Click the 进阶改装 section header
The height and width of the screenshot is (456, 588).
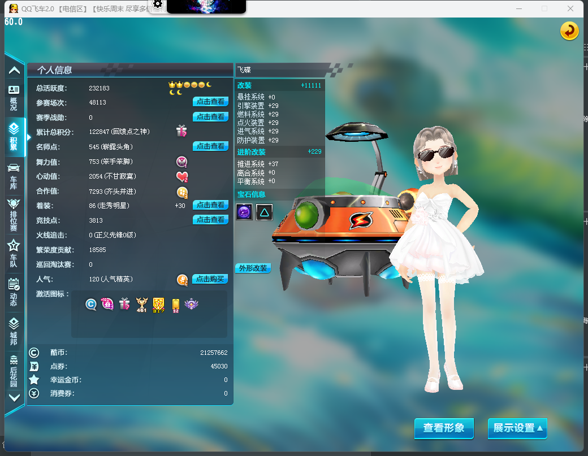pyautogui.click(x=280, y=152)
